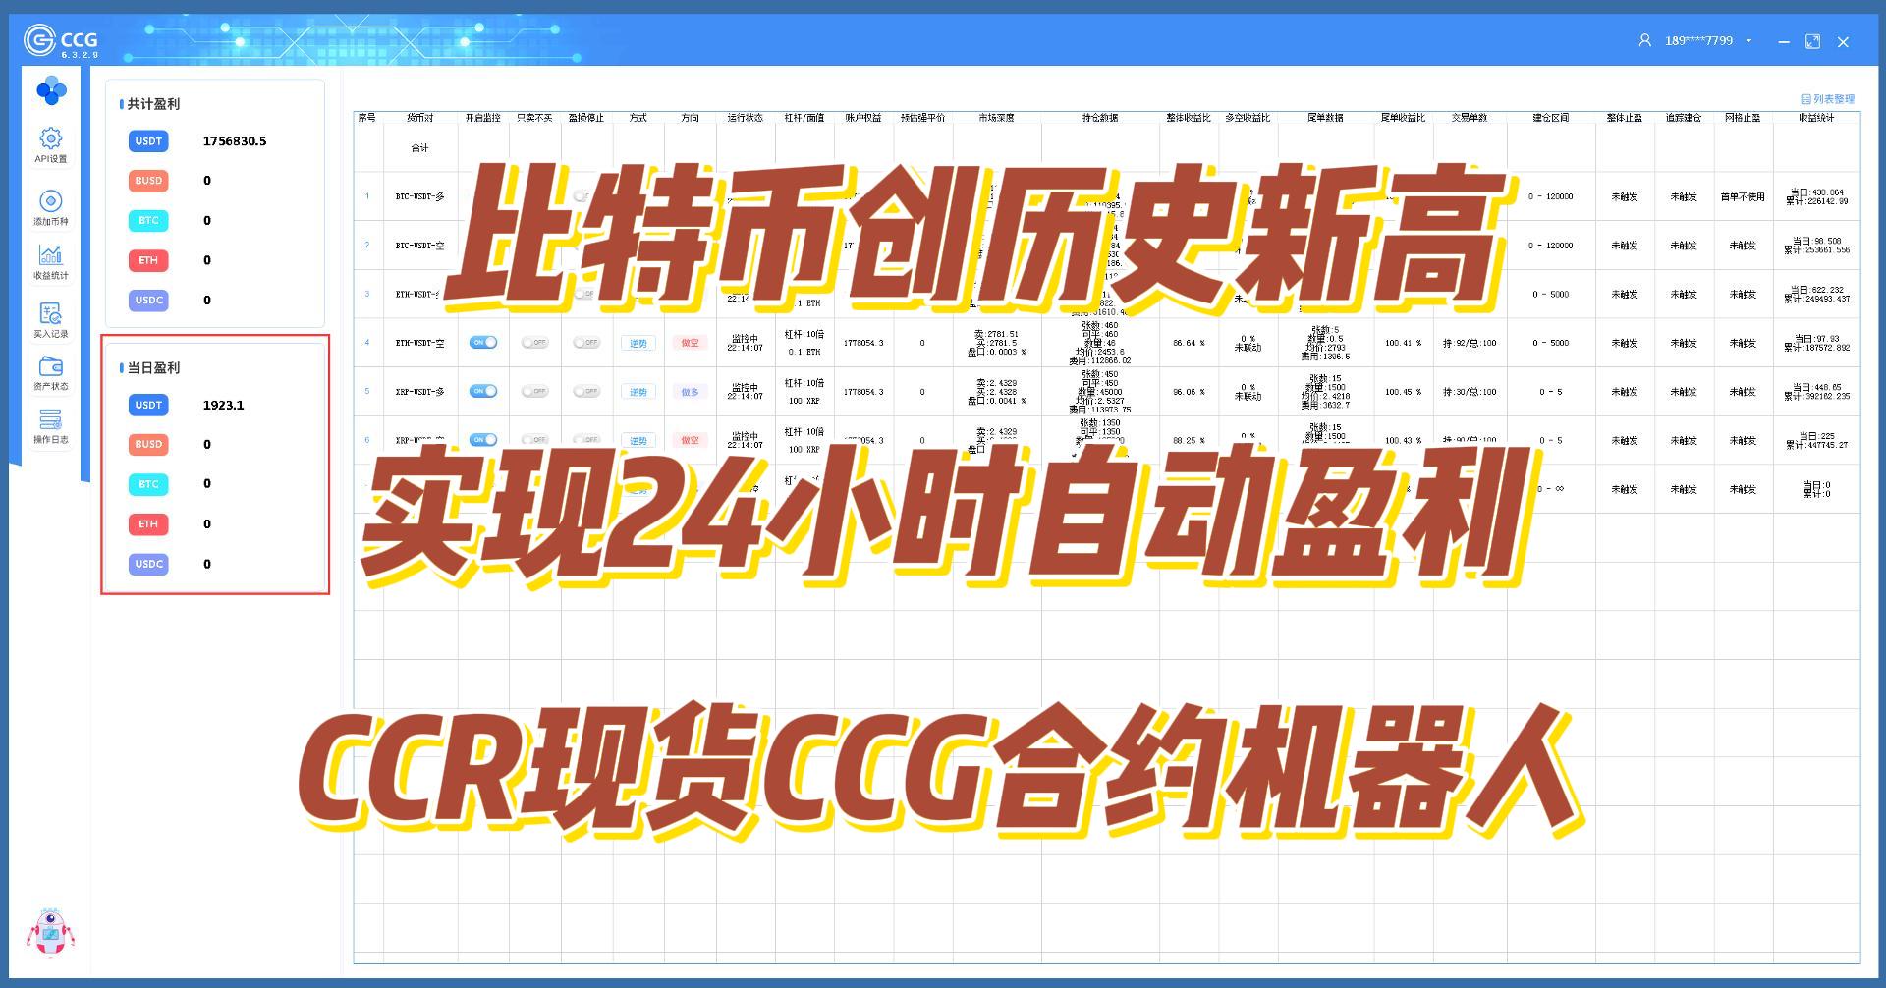Open 操作日志 in the sidebar

click(51, 426)
